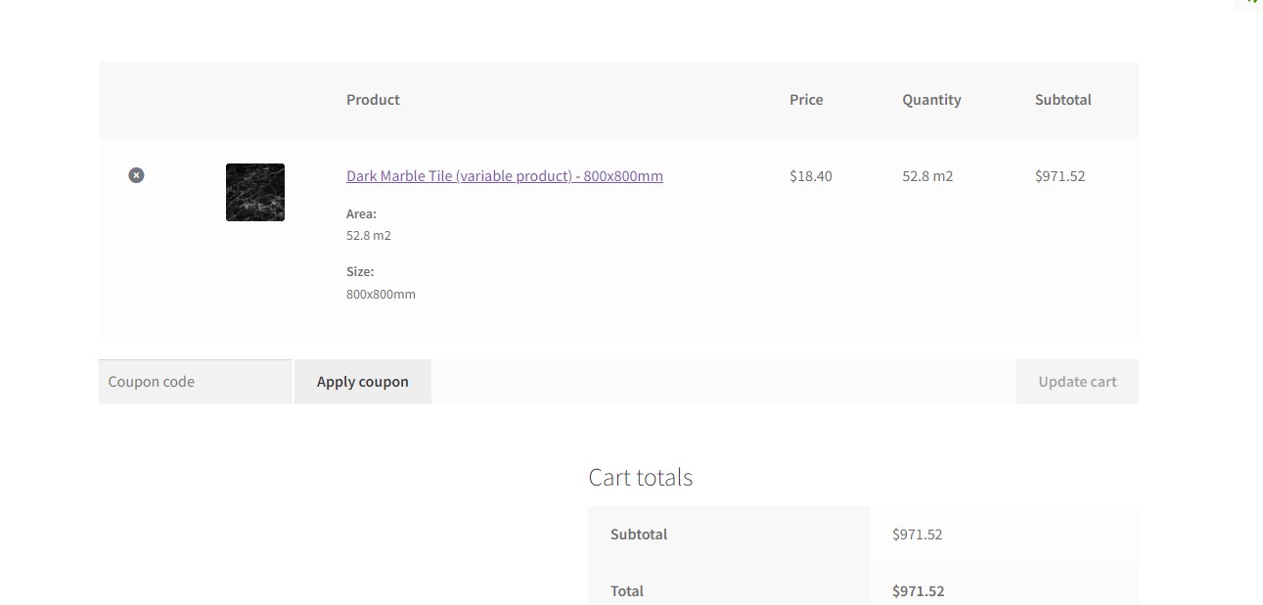This screenshot has width=1263, height=605.
Task: Click the dark marble product thumbnail
Action: pyautogui.click(x=254, y=192)
